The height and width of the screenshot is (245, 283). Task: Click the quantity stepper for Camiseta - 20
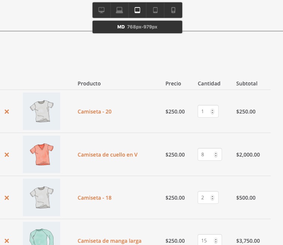coord(212,112)
